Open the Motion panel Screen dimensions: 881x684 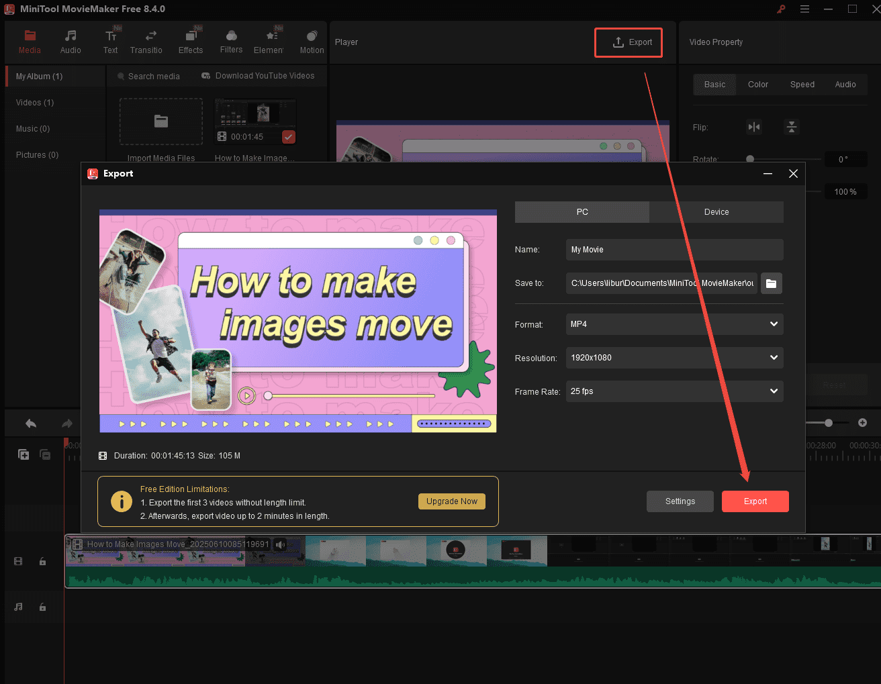point(312,40)
